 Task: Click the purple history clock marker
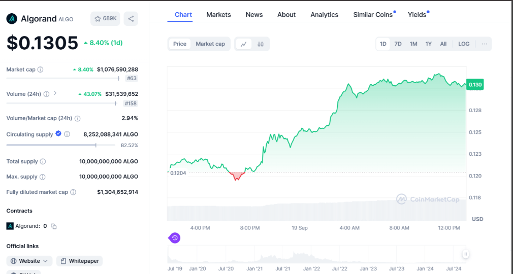[175, 237]
